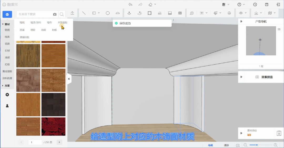The height and width of the screenshot is (148, 284).
Task: Open 效果预览 render preview
Action: pos(264,77)
